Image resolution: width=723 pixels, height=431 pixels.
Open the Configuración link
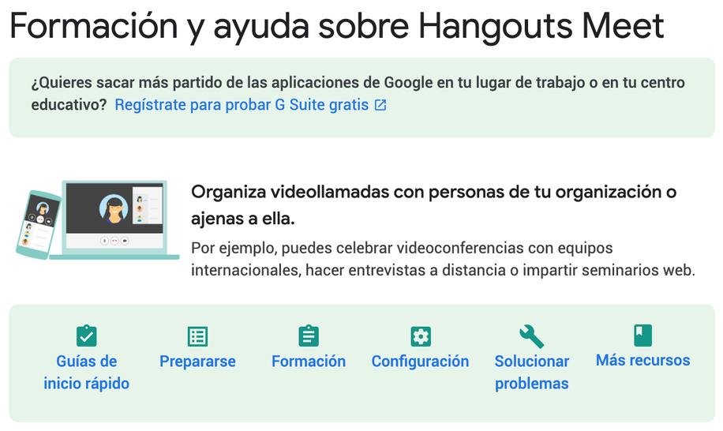(420, 361)
